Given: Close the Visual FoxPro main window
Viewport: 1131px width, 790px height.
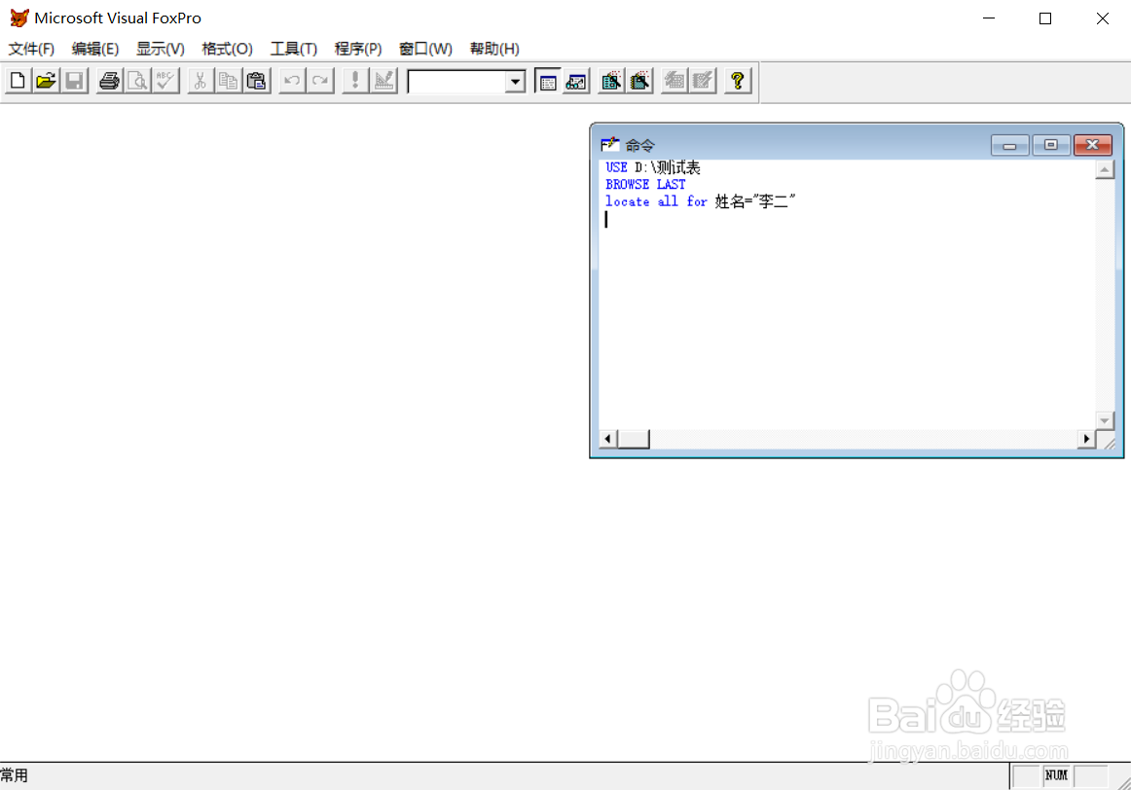Looking at the screenshot, I should pyautogui.click(x=1102, y=18).
